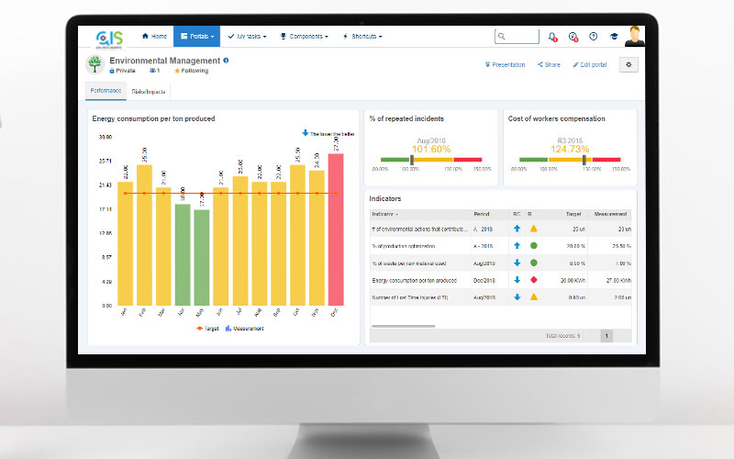Click the notifications bell icon
This screenshot has height=459, width=734.
[552, 37]
